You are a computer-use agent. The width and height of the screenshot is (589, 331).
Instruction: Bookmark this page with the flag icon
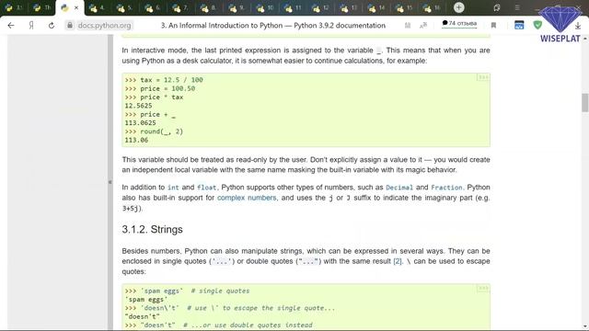493,25
